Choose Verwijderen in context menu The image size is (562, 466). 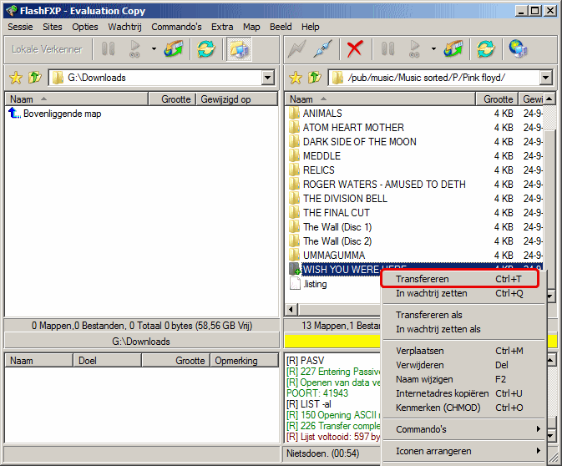point(463,365)
